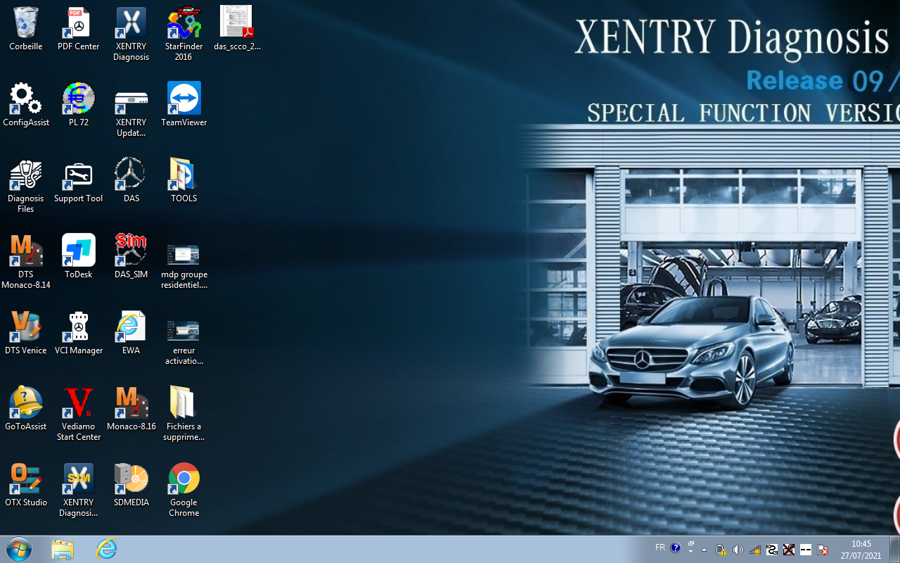900x563 pixels.
Task: Click the ConfigAssist gears icon
Action: point(26,99)
